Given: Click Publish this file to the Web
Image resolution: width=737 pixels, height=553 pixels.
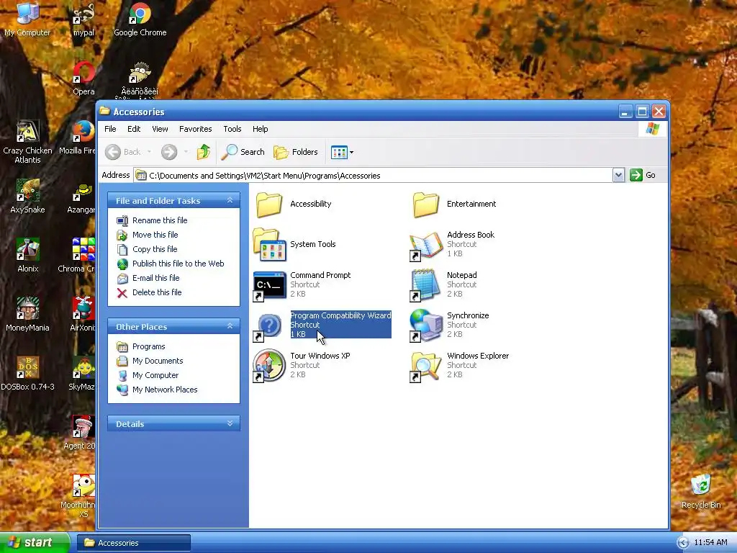Looking at the screenshot, I should click(170, 264).
